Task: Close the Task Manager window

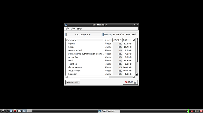Action: 137,25
